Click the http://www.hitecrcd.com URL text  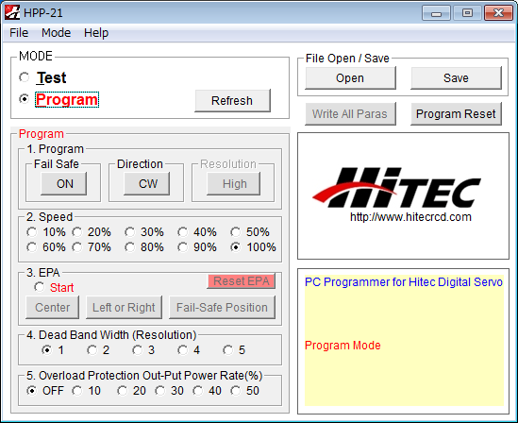(410, 217)
